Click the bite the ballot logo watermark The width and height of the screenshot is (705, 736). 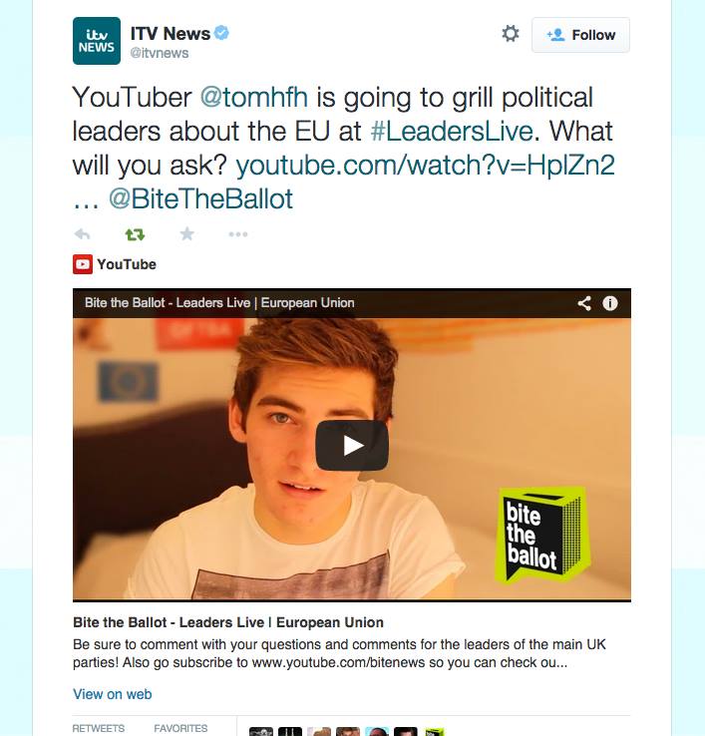(543, 536)
